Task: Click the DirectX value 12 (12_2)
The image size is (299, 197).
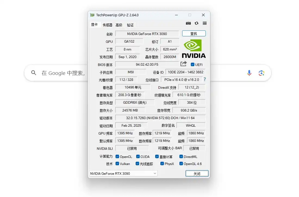Action: tap(192, 87)
